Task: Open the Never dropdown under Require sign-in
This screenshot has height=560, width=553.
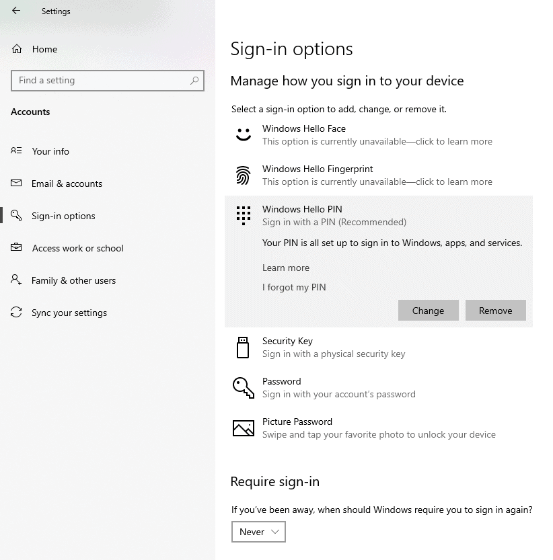Action: coord(258,532)
